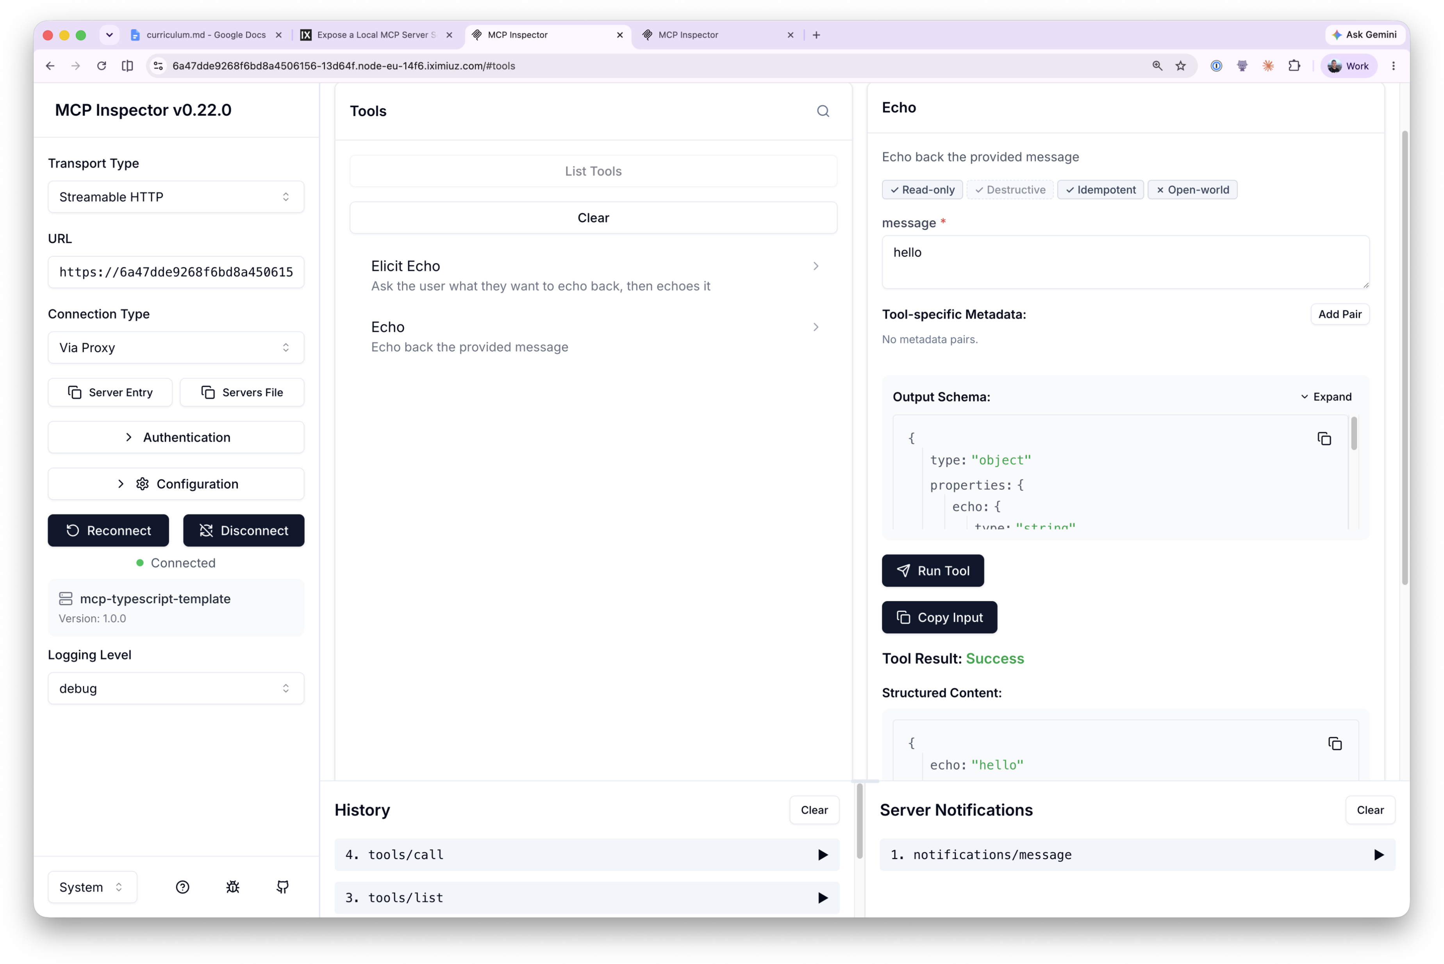Click the Disconnect button
Viewport: 1444px width, 964px height.
[243, 530]
